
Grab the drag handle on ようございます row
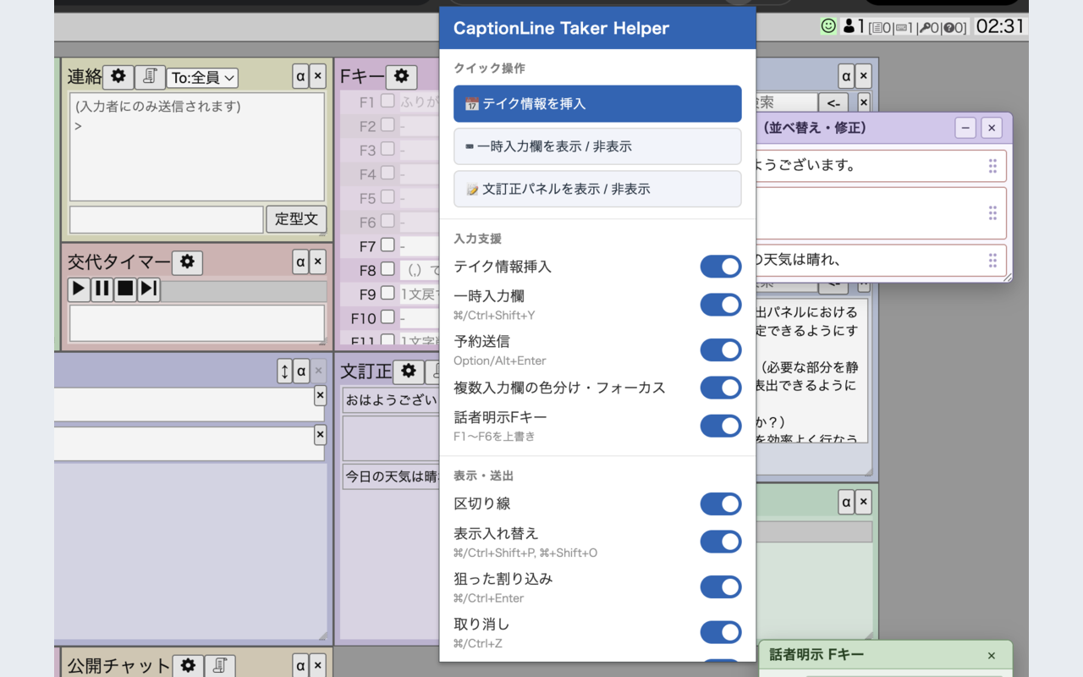tap(992, 166)
